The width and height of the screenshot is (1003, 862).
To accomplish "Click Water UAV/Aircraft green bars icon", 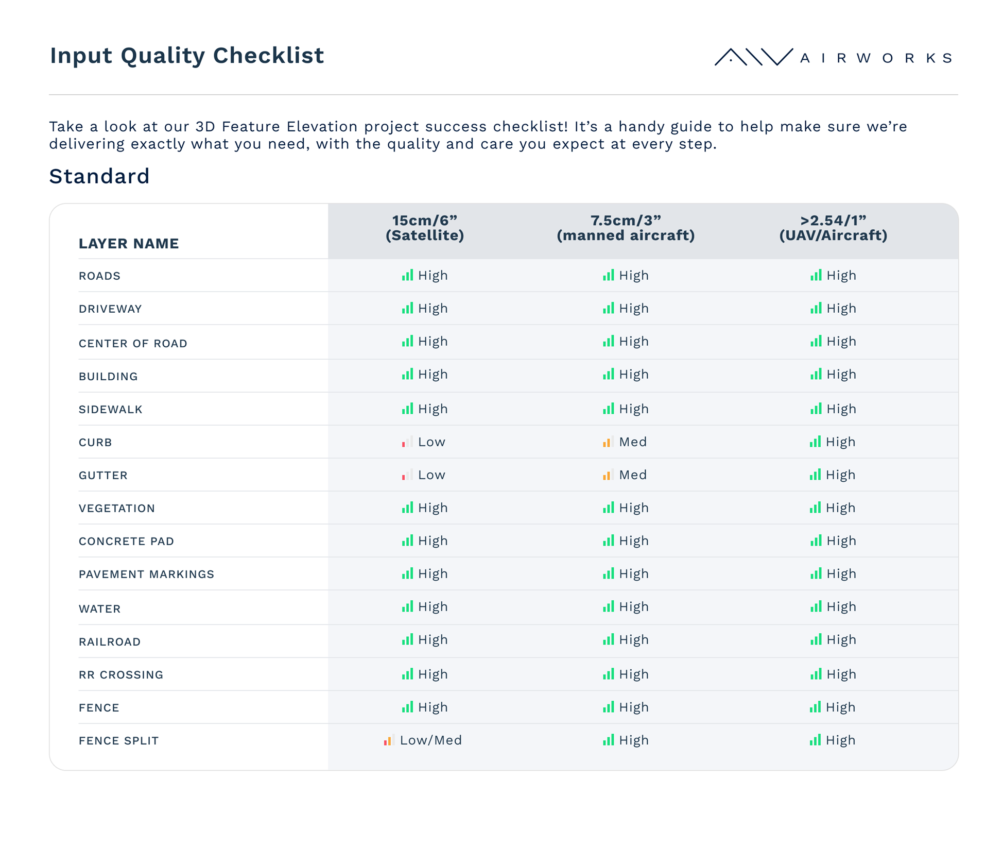I will pyautogui.click(x=816, y=607).
